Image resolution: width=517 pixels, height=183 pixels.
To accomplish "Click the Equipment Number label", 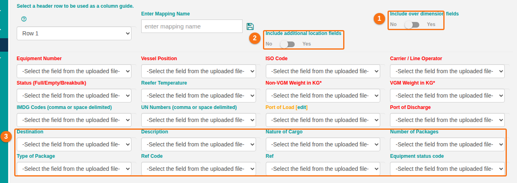I will pyautogui.click(x=39, y=59).
